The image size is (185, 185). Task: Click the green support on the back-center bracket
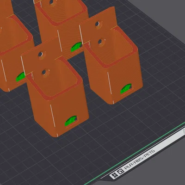click(76, 47)
